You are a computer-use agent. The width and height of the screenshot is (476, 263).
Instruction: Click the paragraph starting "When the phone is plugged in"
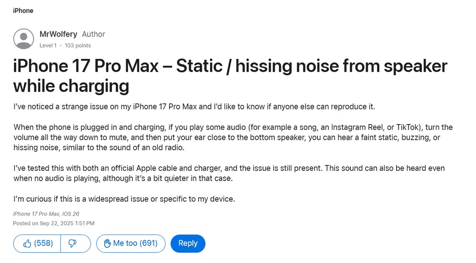pyautogui.click(x=233, y=137)
